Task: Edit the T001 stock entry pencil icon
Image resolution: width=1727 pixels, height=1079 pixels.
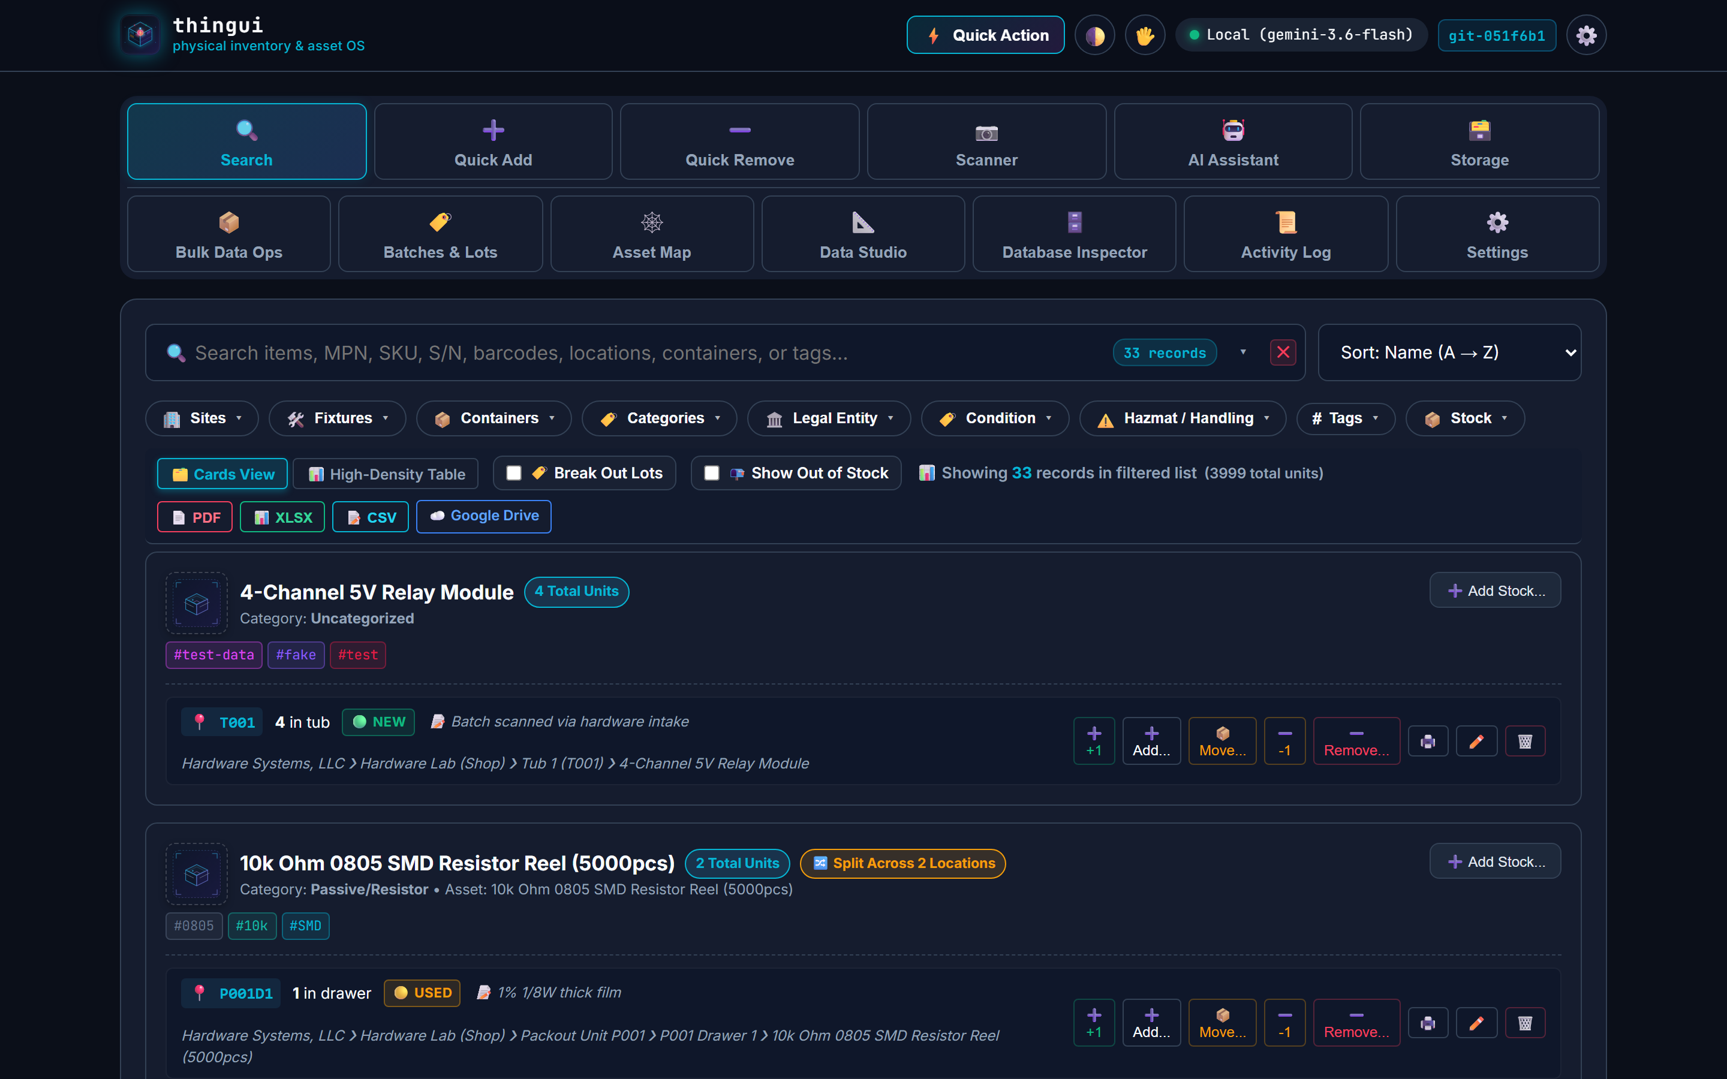Action: pyautogui.click(x=1476, y=742)
